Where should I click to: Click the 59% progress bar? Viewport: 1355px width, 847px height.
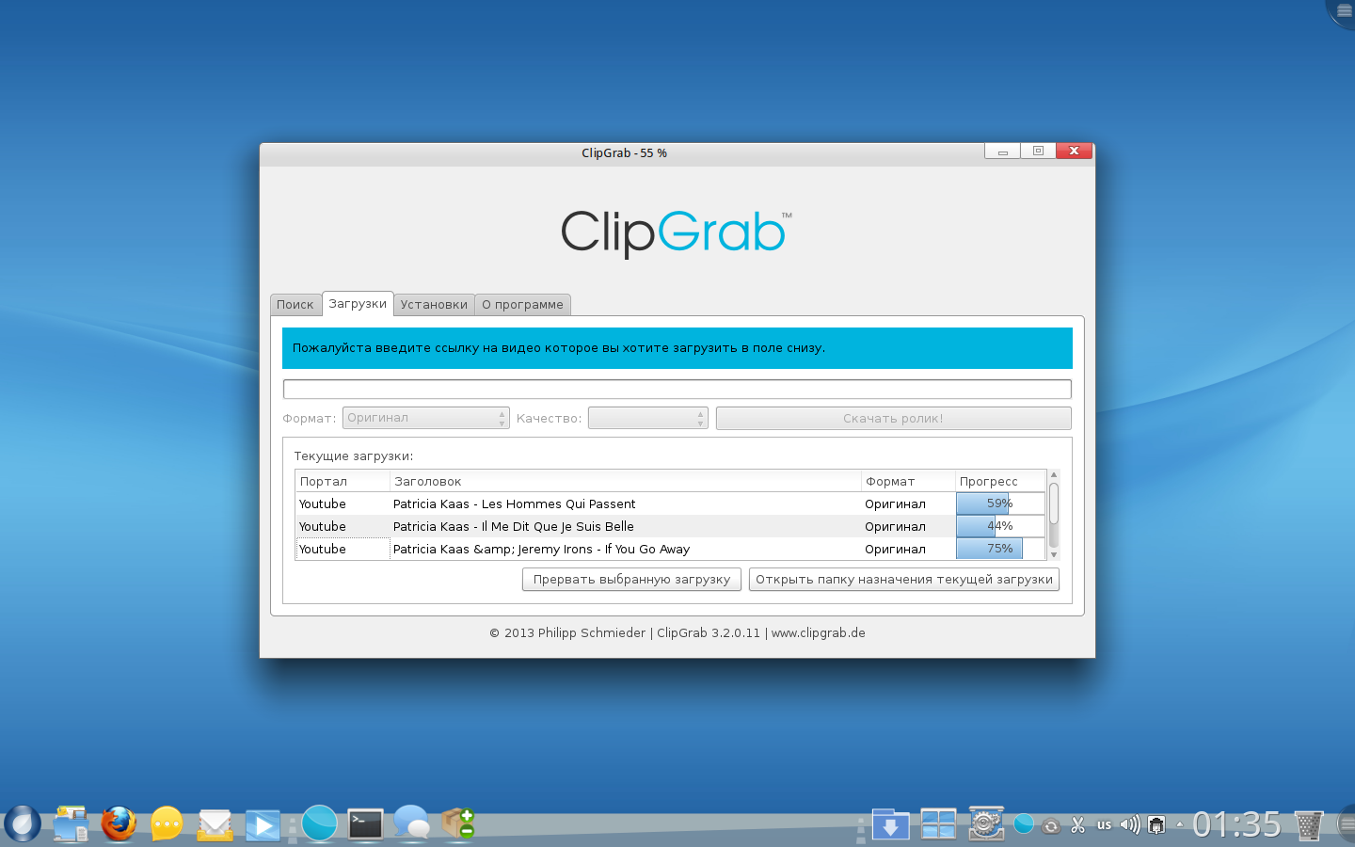click(x=1000, y=503)
